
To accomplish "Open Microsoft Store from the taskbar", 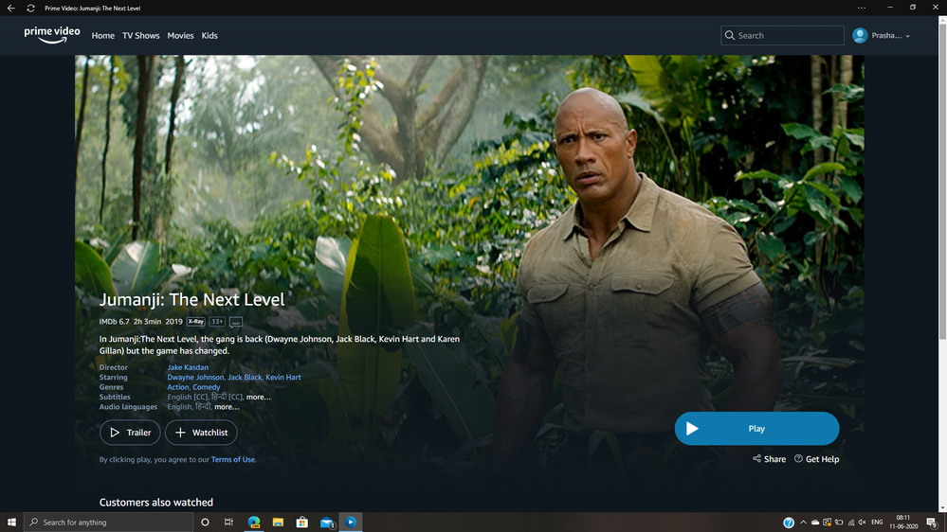I will click(302, 523).
